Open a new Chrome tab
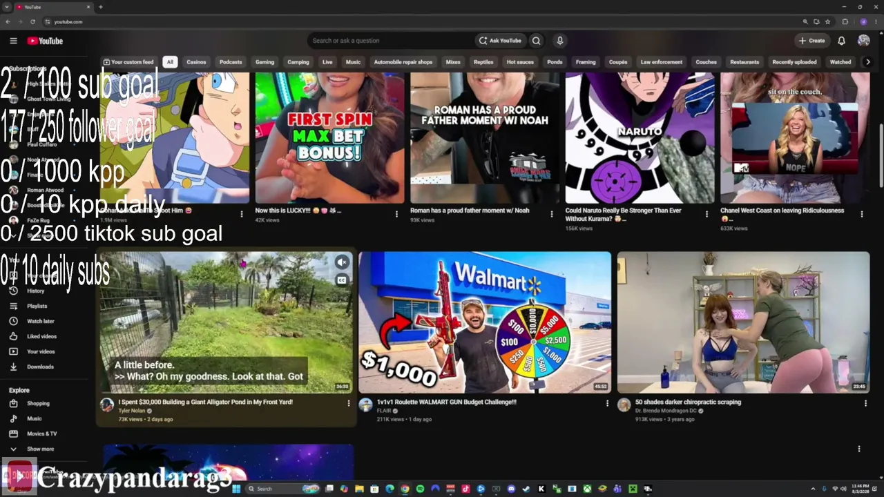The image size is (884, 497). tap(101, 7)
